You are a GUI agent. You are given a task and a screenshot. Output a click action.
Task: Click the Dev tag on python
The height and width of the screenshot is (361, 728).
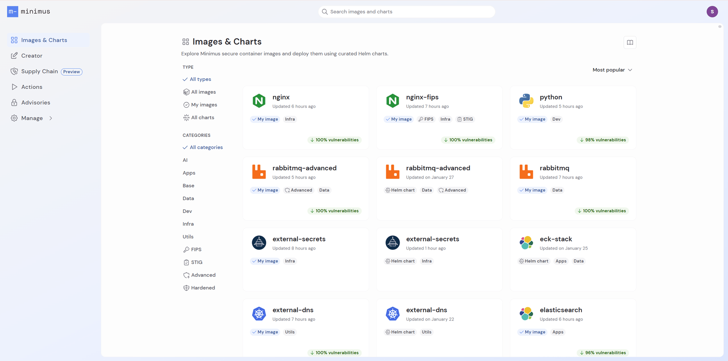pos(556,119)
